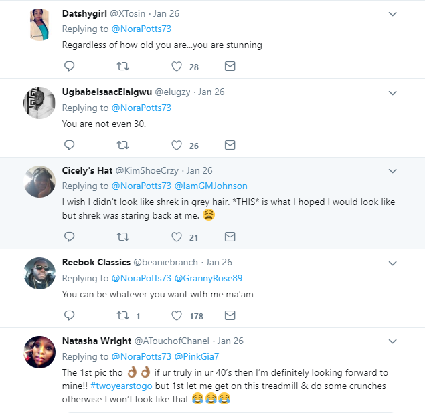
Task: Share UgbabeIsaacElaigwu's tweet by message icon
Action: [x=230, y=145]
